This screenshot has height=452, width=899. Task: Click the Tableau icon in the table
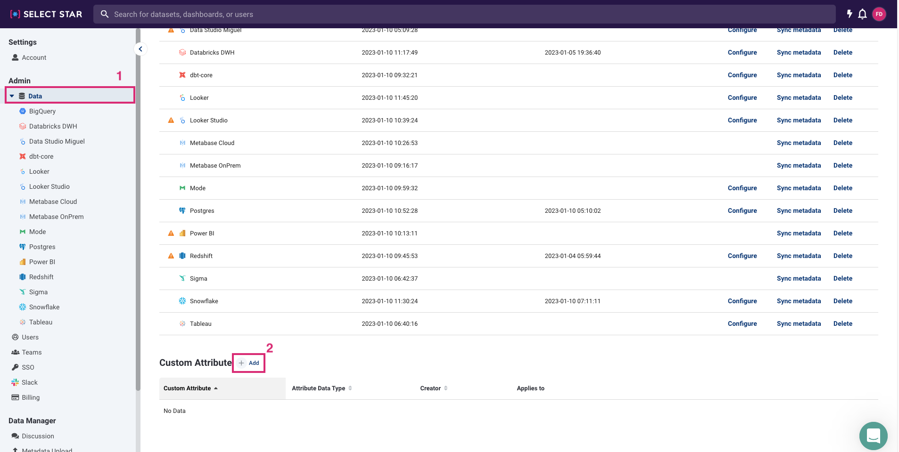click(182, 323)
